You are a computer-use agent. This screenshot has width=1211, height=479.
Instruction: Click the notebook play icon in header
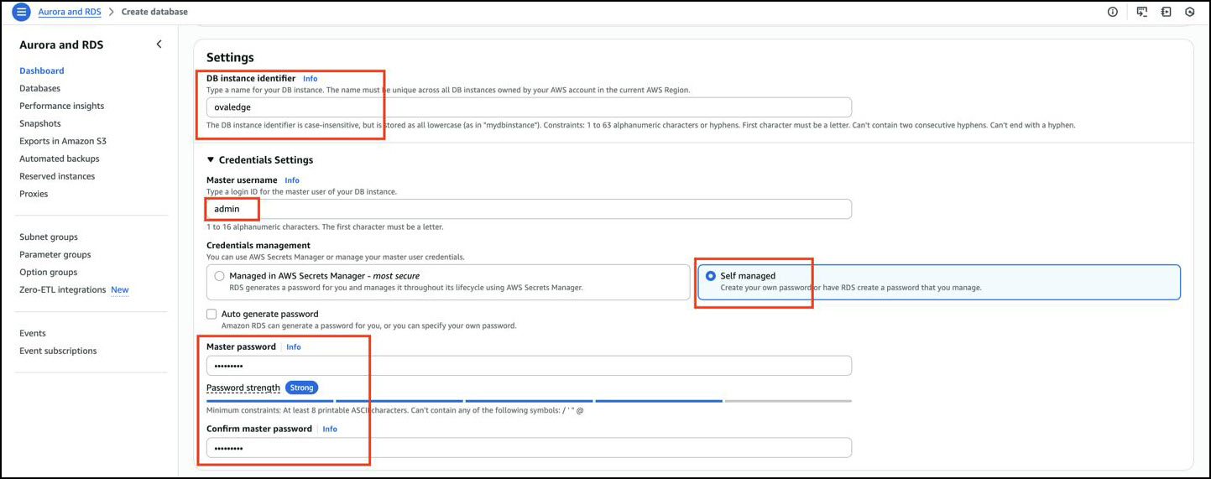pos(1166,12)
